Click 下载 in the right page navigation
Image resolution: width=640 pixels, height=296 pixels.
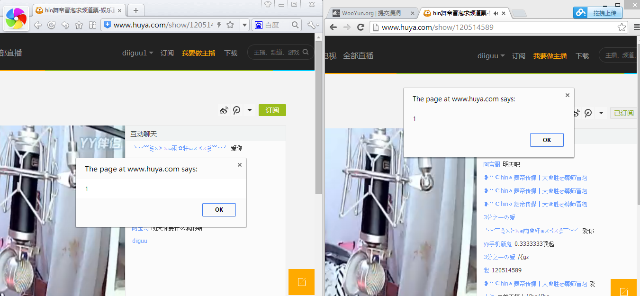point(582,56)
